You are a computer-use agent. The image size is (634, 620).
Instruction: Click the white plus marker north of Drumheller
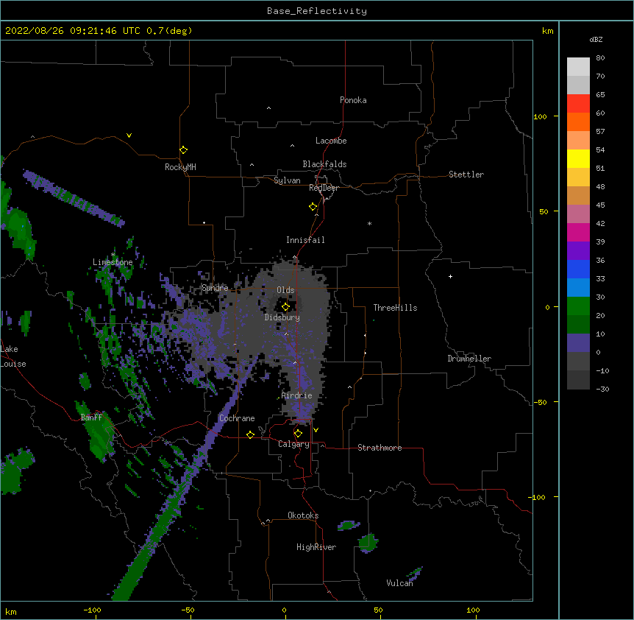point(450,276)
